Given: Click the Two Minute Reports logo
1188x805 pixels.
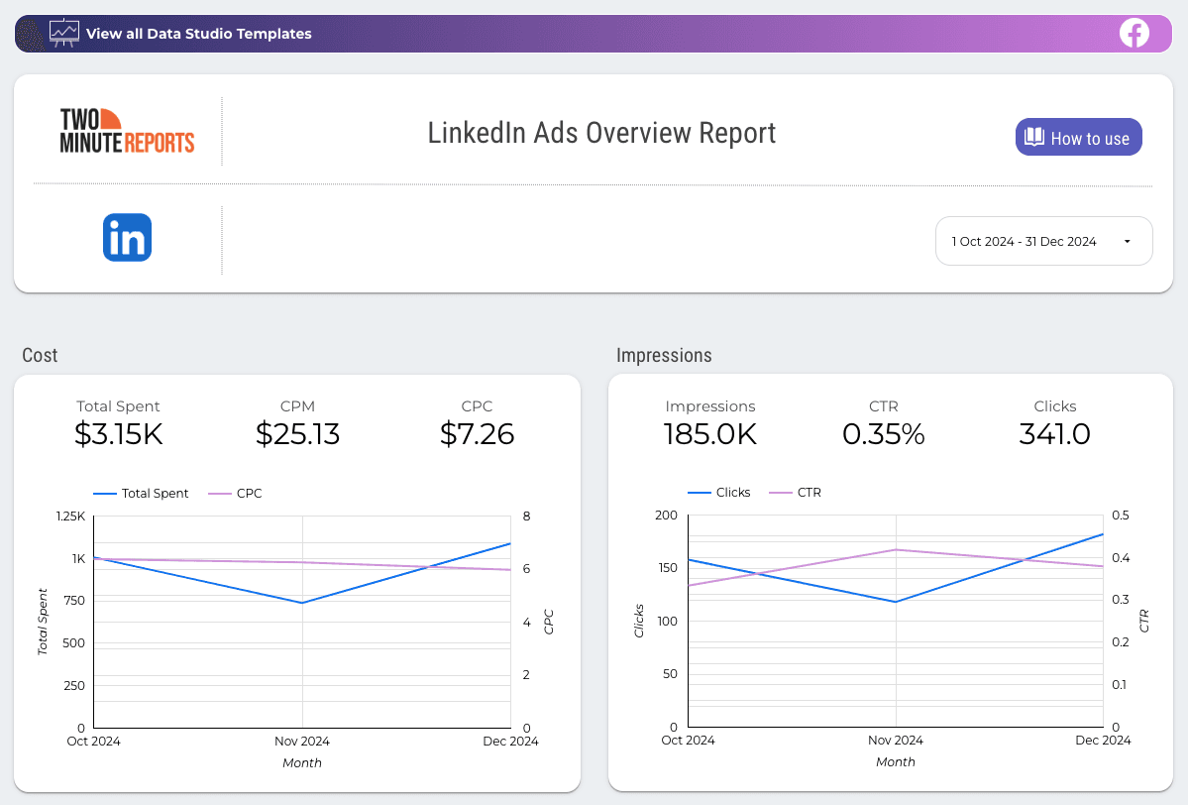Looking at the screenshot, I should [125, 130].
